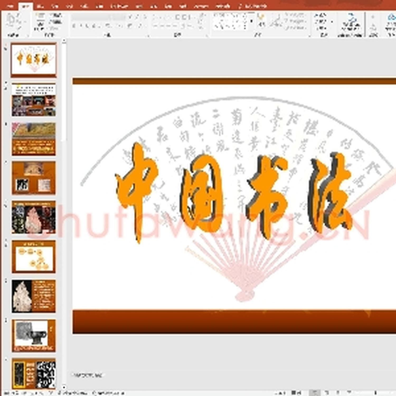Open the File tab

pos(10,6)
